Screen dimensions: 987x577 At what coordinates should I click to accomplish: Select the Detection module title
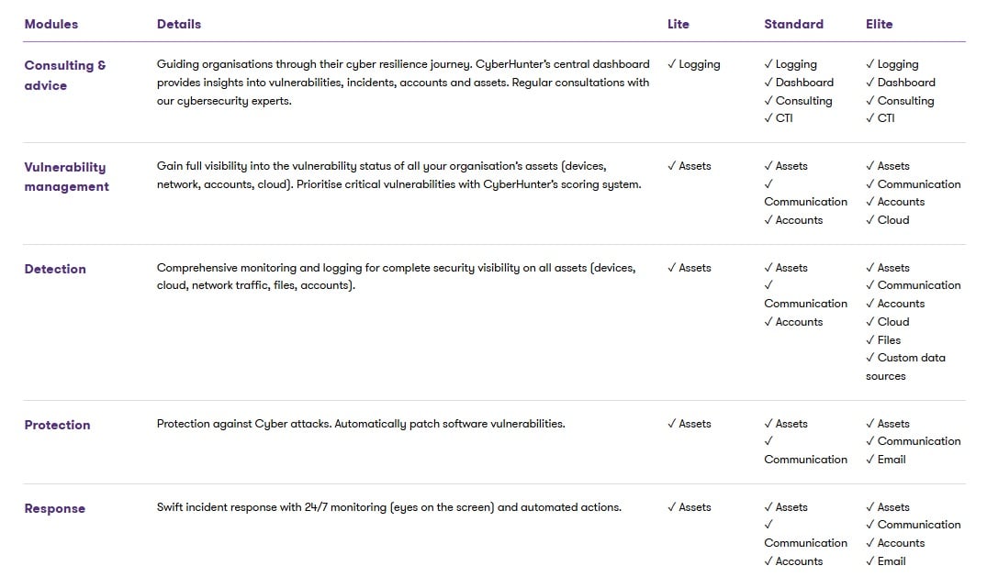click(x=55, y=269)
